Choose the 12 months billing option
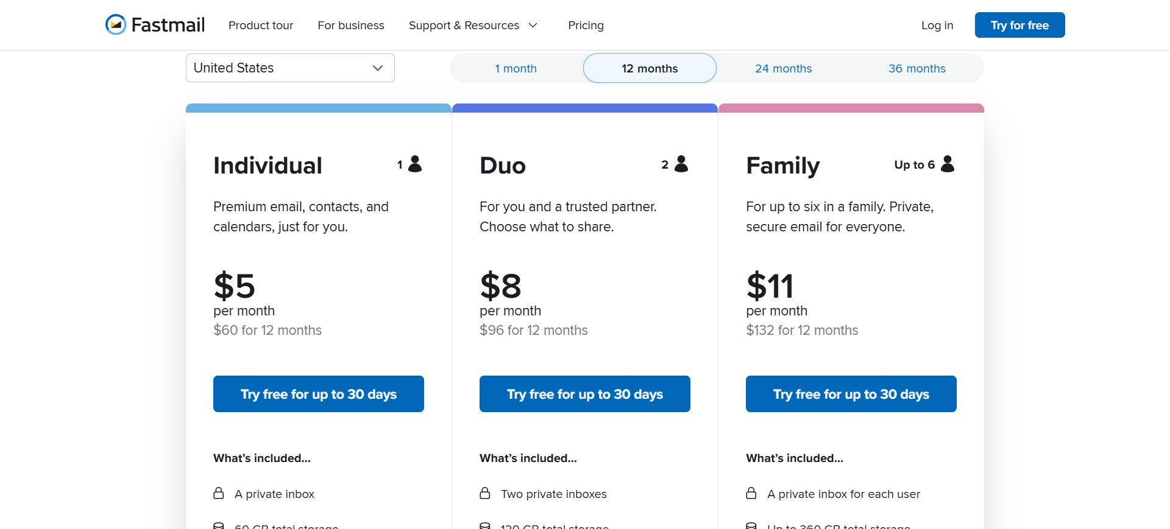Screen dimensions: 1170x529 click(x=650, y=68)
